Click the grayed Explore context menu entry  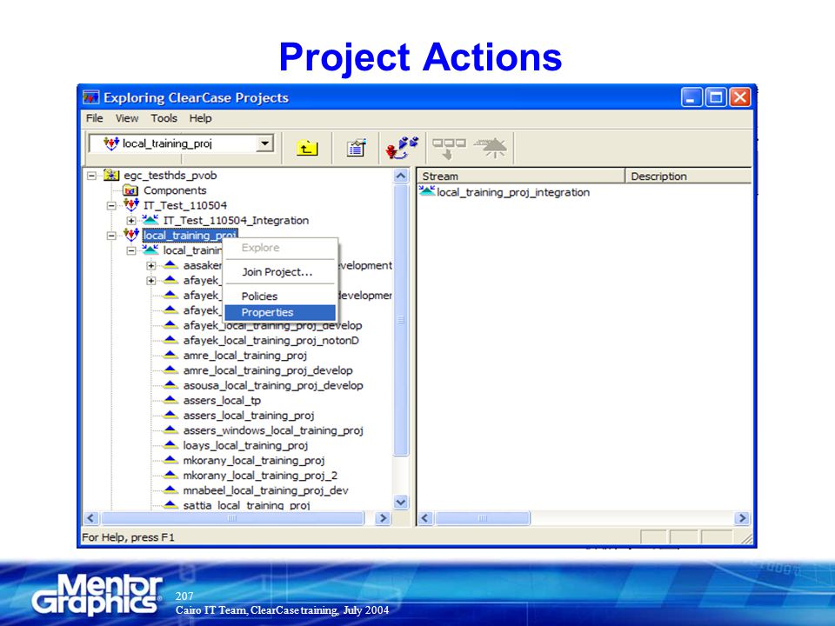pyautogui.click(x=281, y=248)
